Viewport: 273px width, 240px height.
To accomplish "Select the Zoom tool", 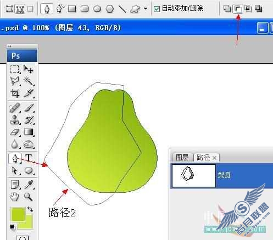I will pos(29,197).
